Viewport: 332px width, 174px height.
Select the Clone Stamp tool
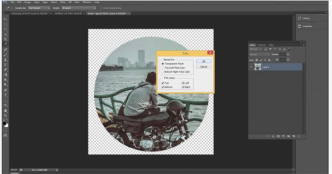5,60
